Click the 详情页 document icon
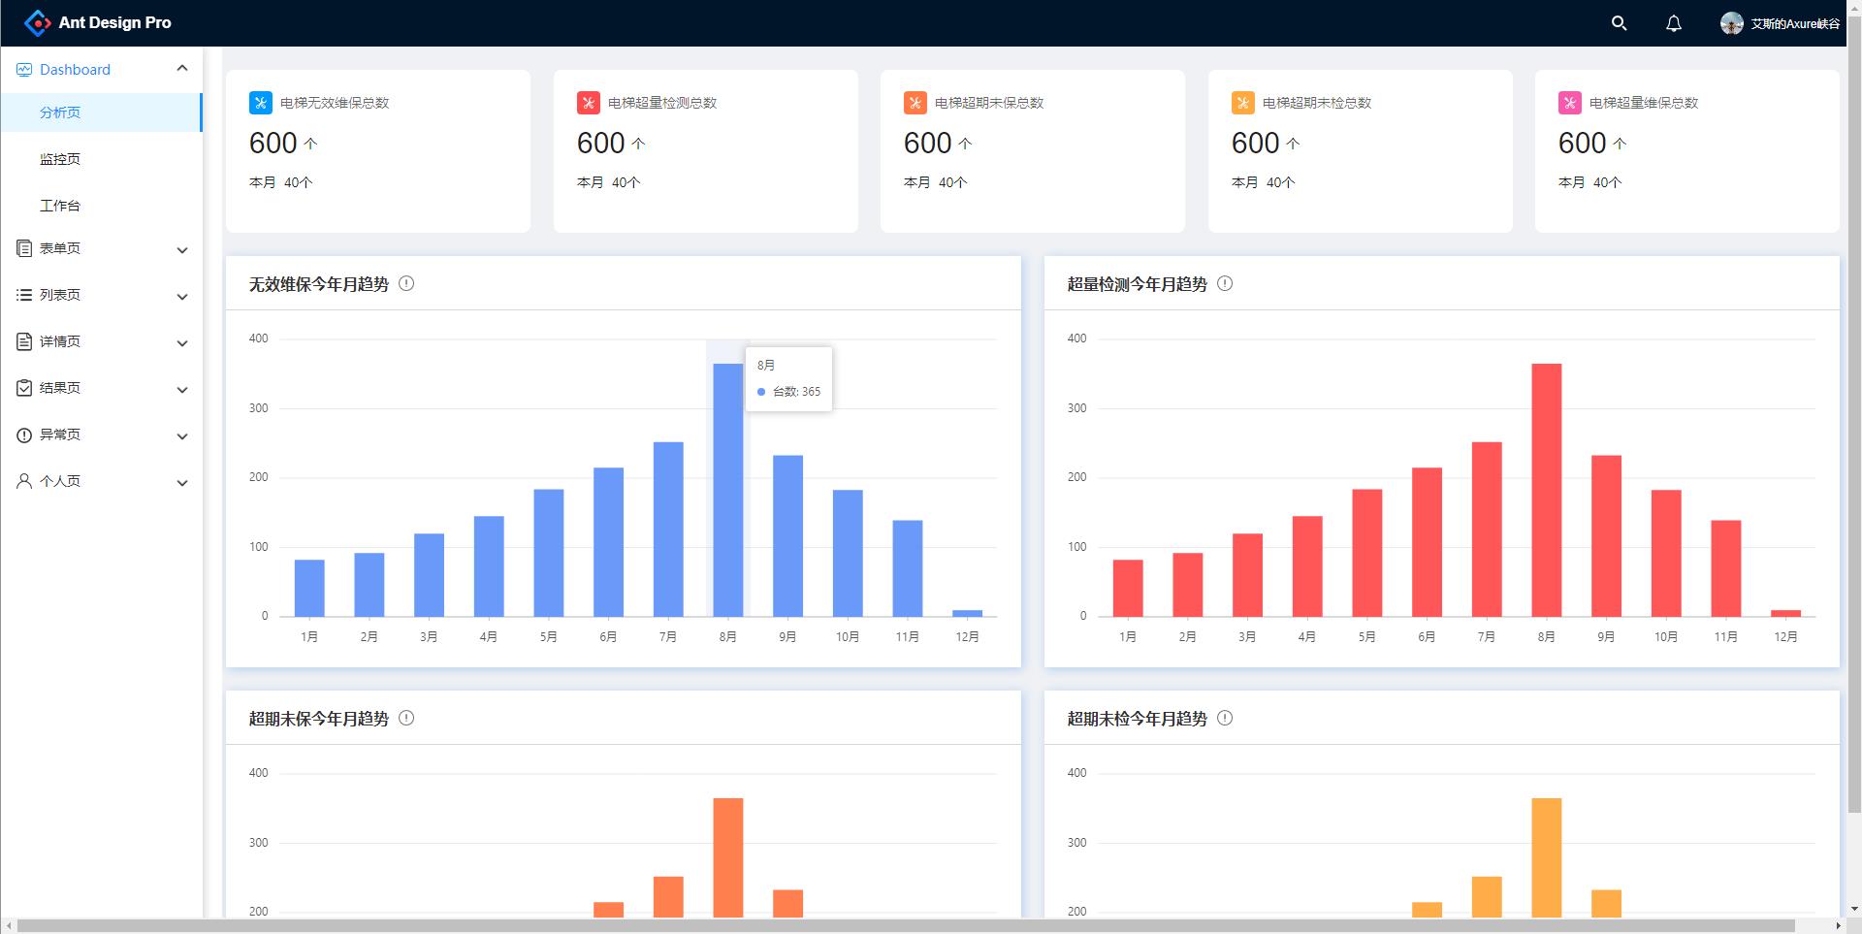1862x934 pixels. coord(24,341)
